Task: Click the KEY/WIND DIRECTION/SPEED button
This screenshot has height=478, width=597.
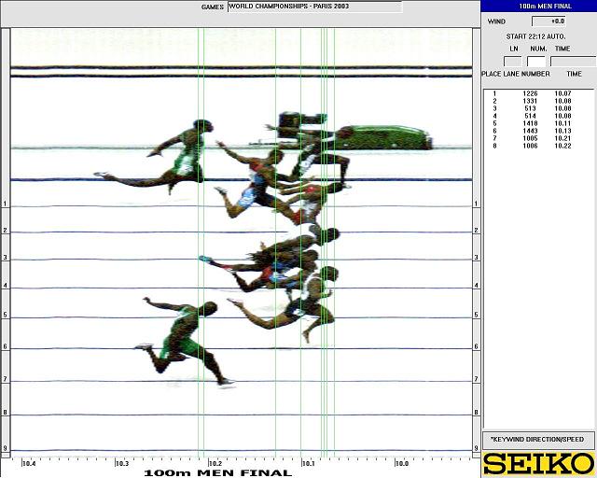Action: pyautogui.click(x=537, y=439)
